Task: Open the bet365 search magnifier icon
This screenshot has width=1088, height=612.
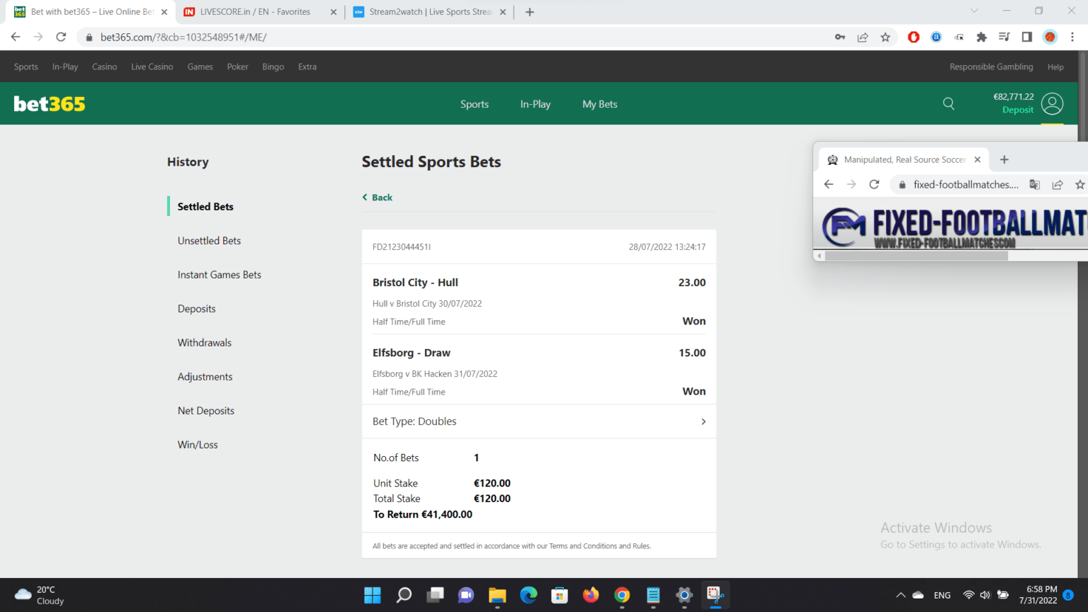Action: point(948,104)
